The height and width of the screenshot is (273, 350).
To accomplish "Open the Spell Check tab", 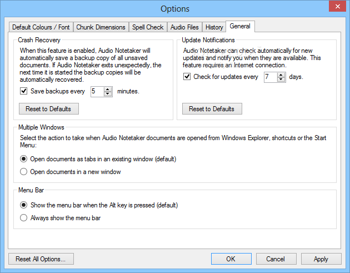I will 148,27.
